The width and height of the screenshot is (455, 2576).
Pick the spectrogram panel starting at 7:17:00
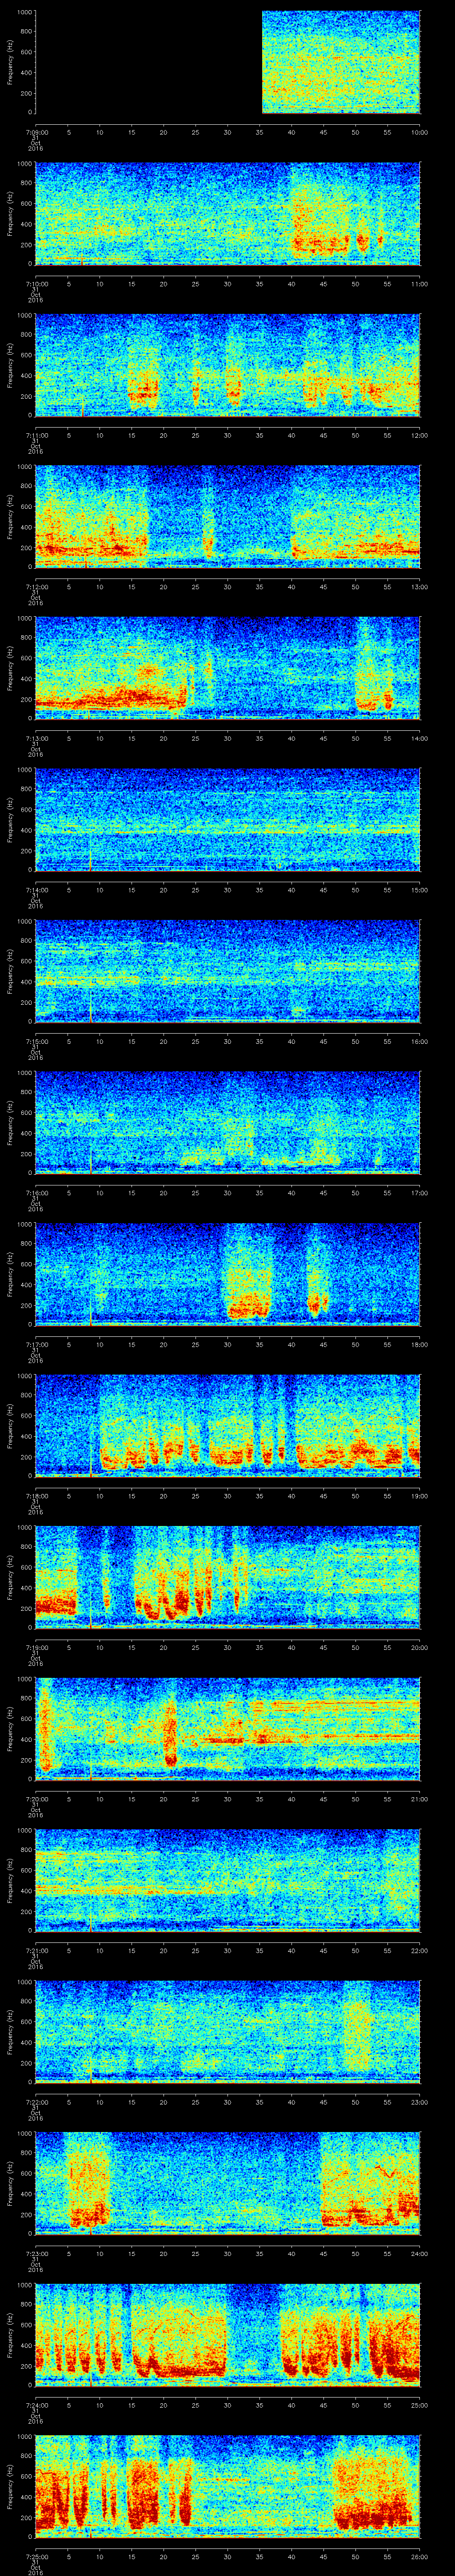point(228,1274)
